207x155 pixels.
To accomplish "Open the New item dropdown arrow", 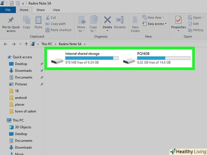I will click(163, 17).
